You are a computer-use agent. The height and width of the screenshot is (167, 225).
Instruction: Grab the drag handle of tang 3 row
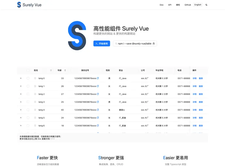[x=35, y=102]
